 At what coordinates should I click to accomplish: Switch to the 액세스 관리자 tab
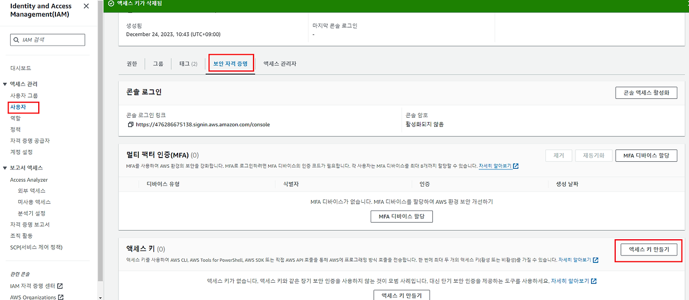point(280,63)
